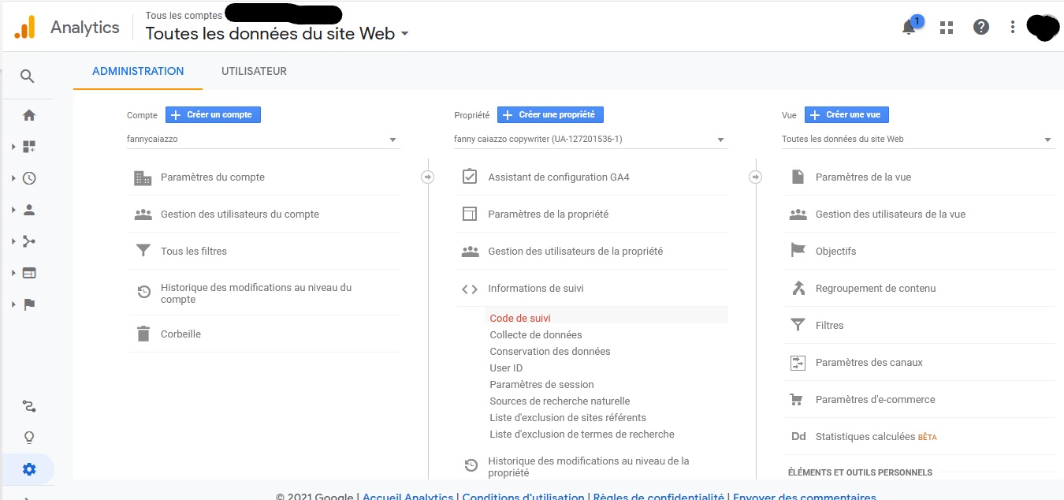Expand the Realtime sidebar arrow

tap(13, 178)
